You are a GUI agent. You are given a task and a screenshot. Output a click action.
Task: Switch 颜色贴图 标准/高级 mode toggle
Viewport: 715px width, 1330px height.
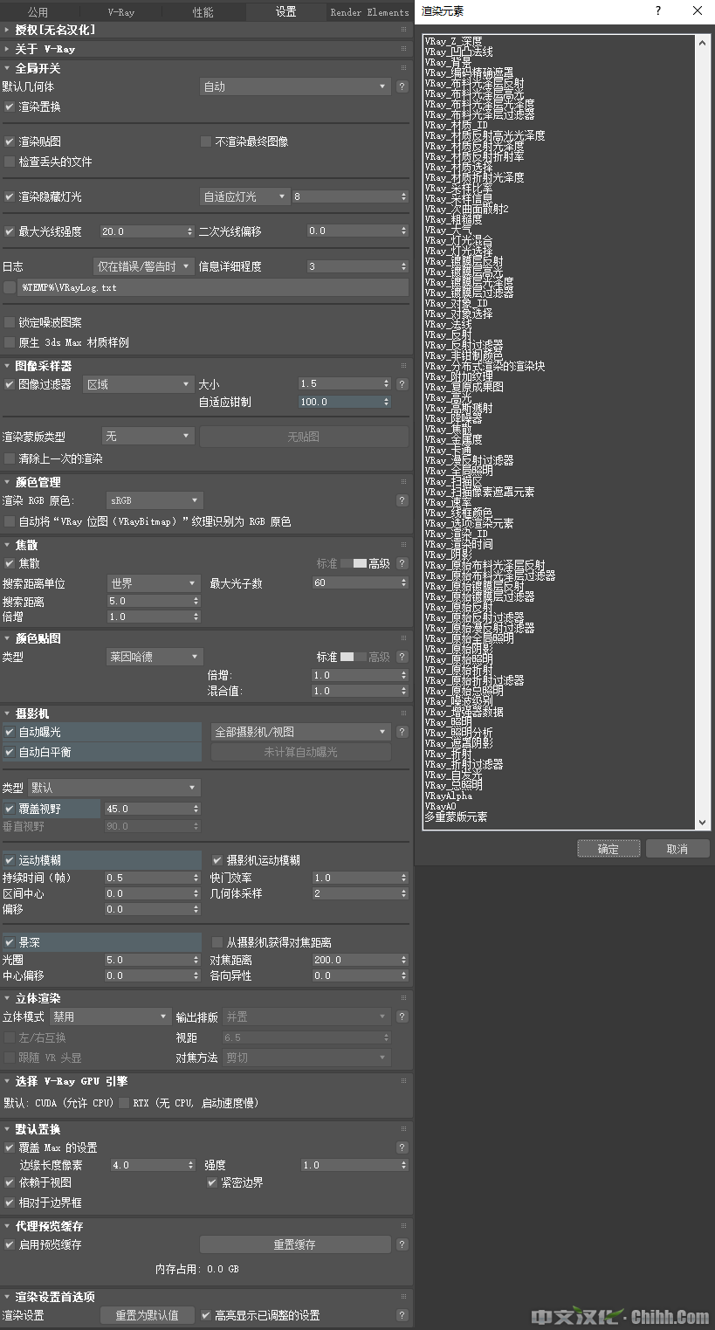click(353, 657)
